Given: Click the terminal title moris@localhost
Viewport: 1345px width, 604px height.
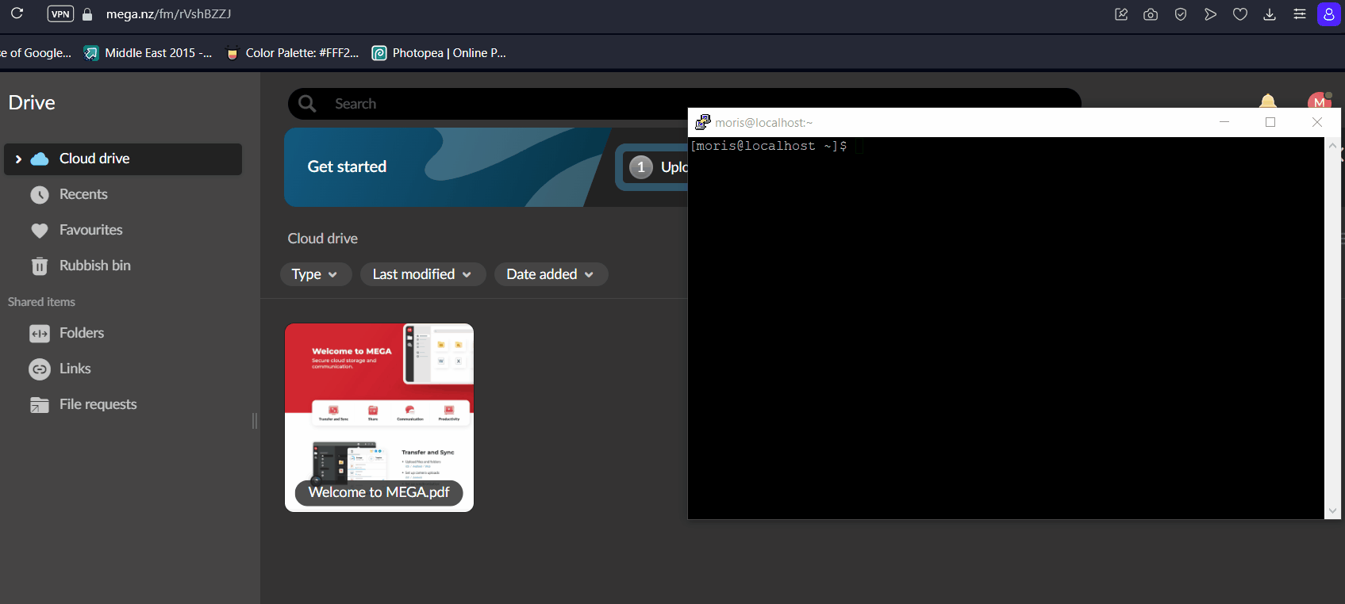Looking at the screenshot, I should click(763, 123).
